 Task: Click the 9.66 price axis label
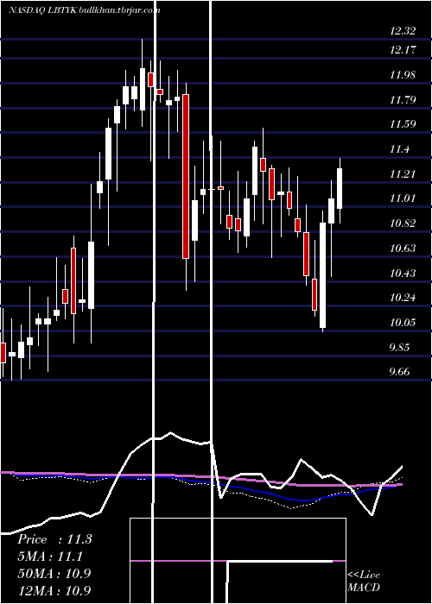399,372
